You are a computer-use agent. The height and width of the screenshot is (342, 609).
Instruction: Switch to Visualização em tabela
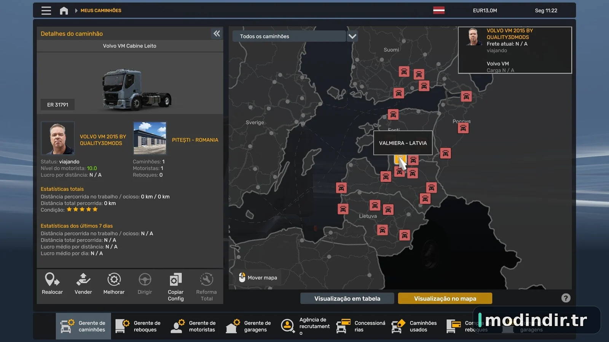point(347,298)
